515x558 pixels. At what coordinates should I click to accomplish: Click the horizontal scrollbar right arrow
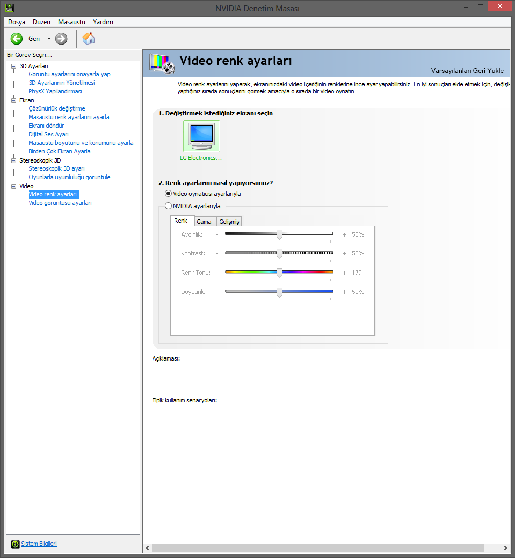click(x=506, y=548)
